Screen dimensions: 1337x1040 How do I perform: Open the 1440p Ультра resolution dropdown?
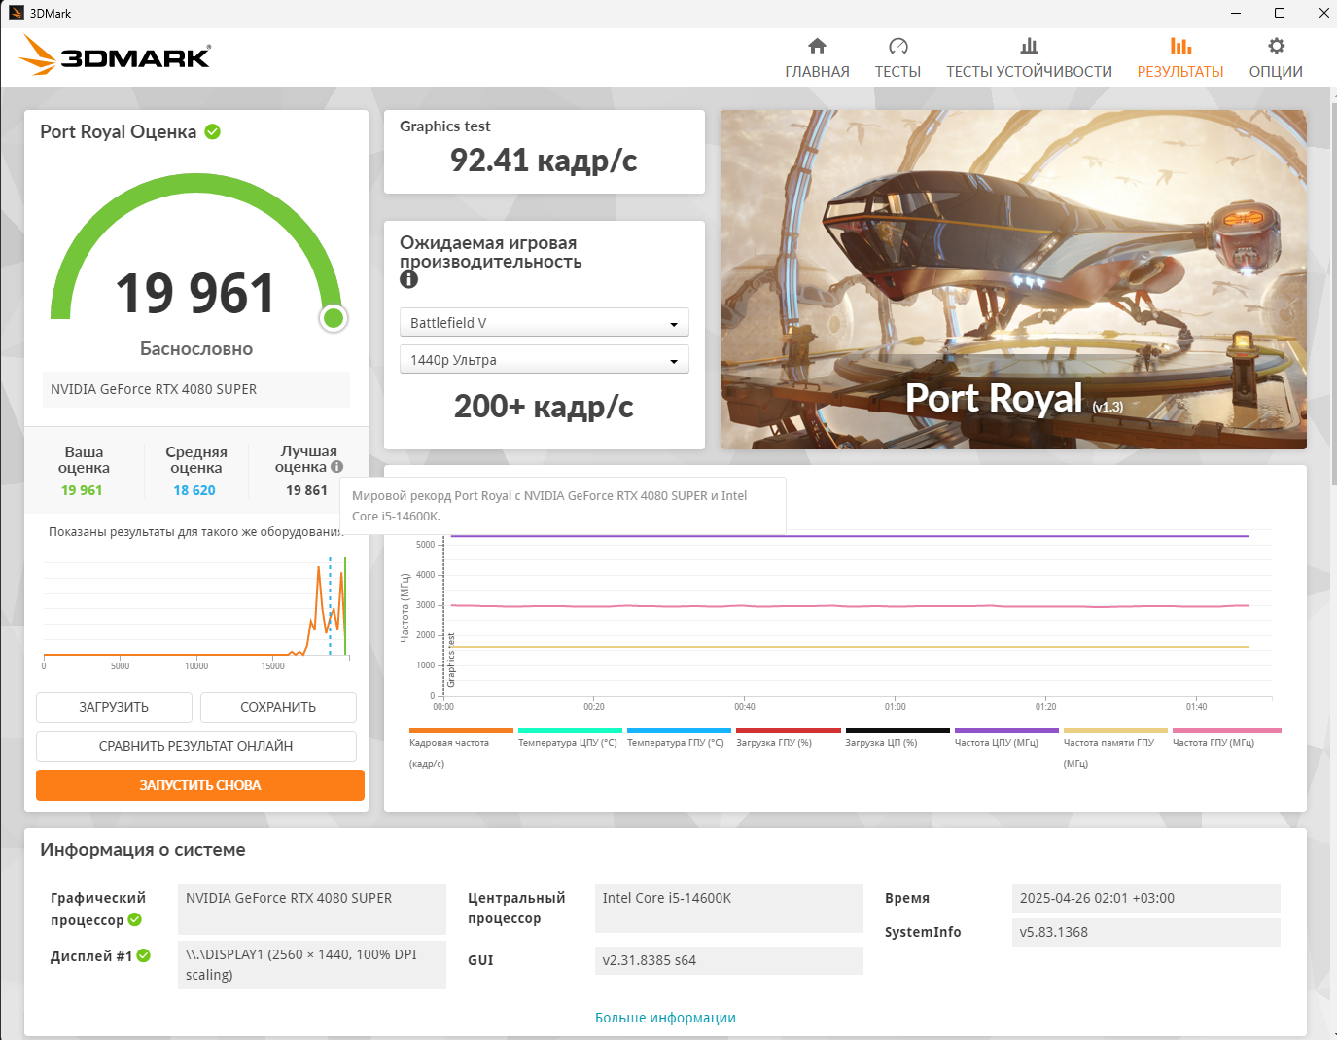coord(545,360)
